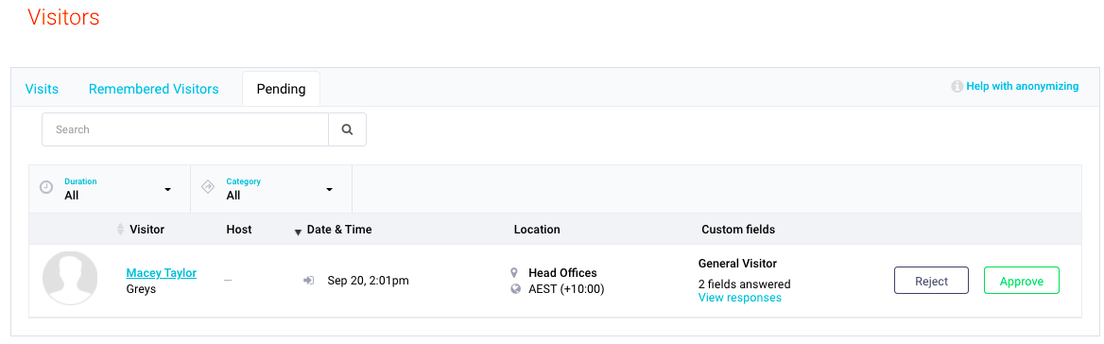Open the View responses link
The image size is (1104, 344).
click(x=740, y=298)
